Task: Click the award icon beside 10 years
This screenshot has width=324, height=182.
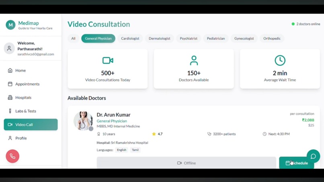Action: coord(98,134)
